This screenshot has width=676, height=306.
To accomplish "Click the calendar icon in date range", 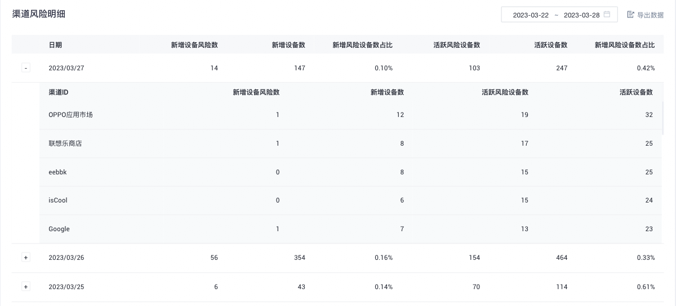I will click(607, 15).
